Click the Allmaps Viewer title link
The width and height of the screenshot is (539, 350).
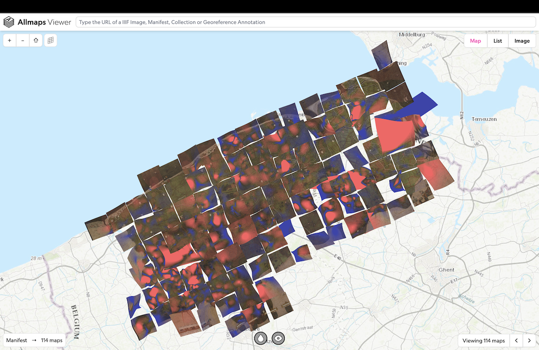[44, 22]
